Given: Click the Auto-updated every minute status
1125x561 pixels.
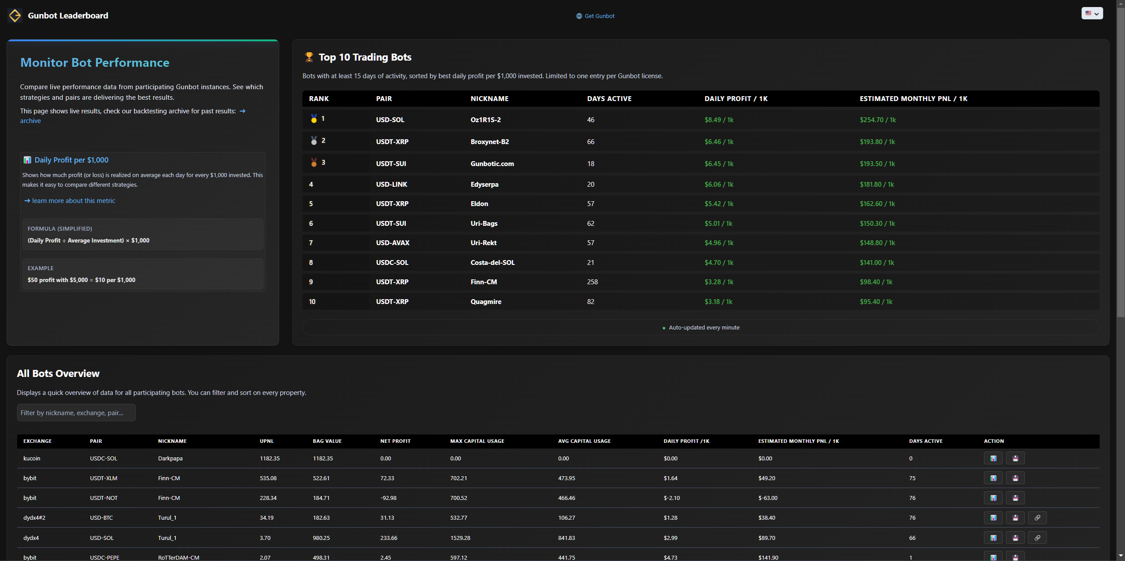Looking at the screenshot, I should (x=701, y=327).
